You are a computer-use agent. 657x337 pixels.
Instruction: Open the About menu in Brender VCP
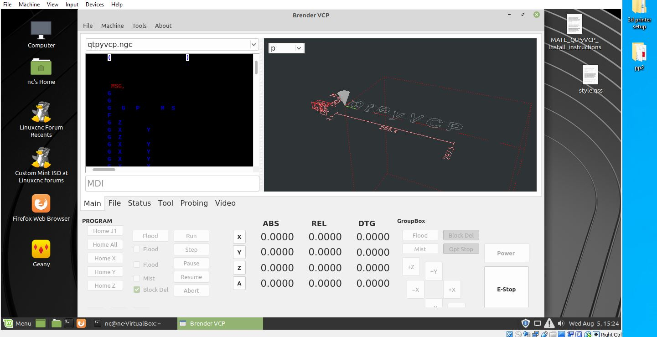163,26
